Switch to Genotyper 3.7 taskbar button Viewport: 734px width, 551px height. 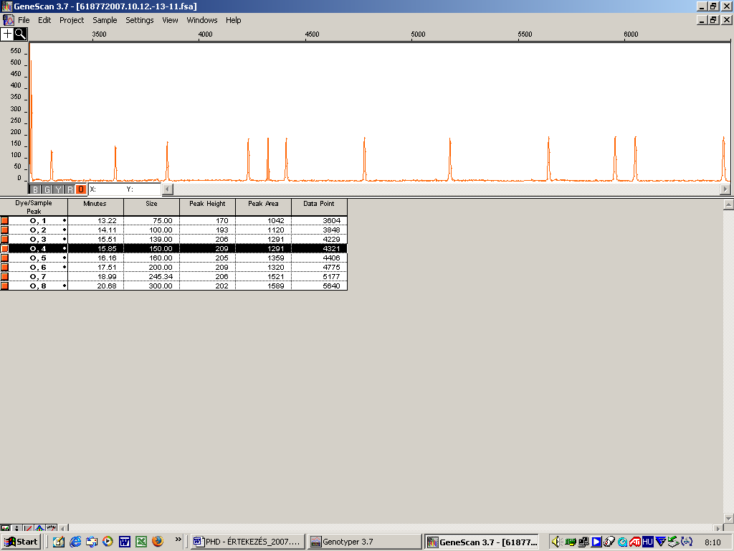tap(365, 542)
